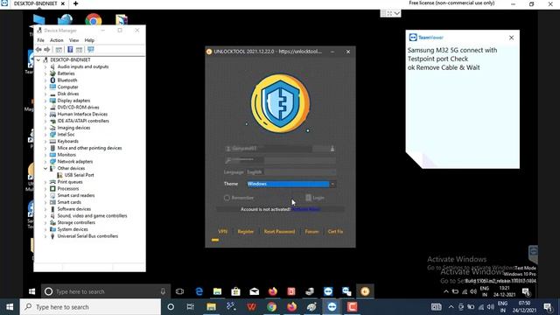Expand Audio inputs and outputs arrow
560x315 pixels.
[45, 66]
